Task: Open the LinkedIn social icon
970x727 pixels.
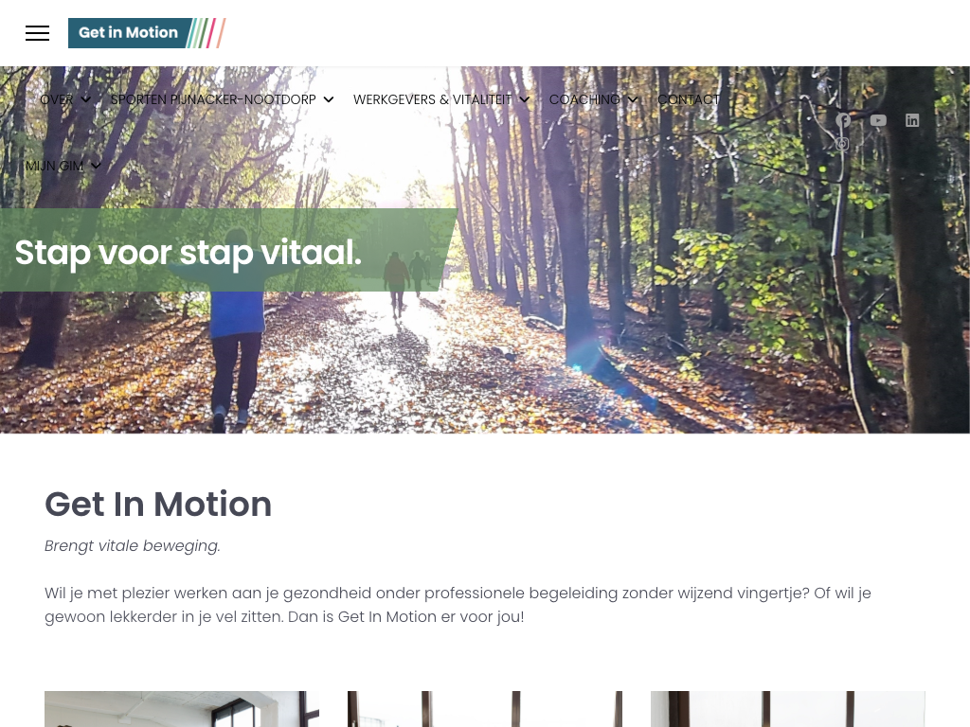Action: 912,120
